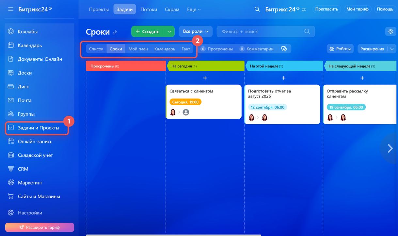
Task: Toggle the Комментарии counter filter
Action: pos(257,49)
